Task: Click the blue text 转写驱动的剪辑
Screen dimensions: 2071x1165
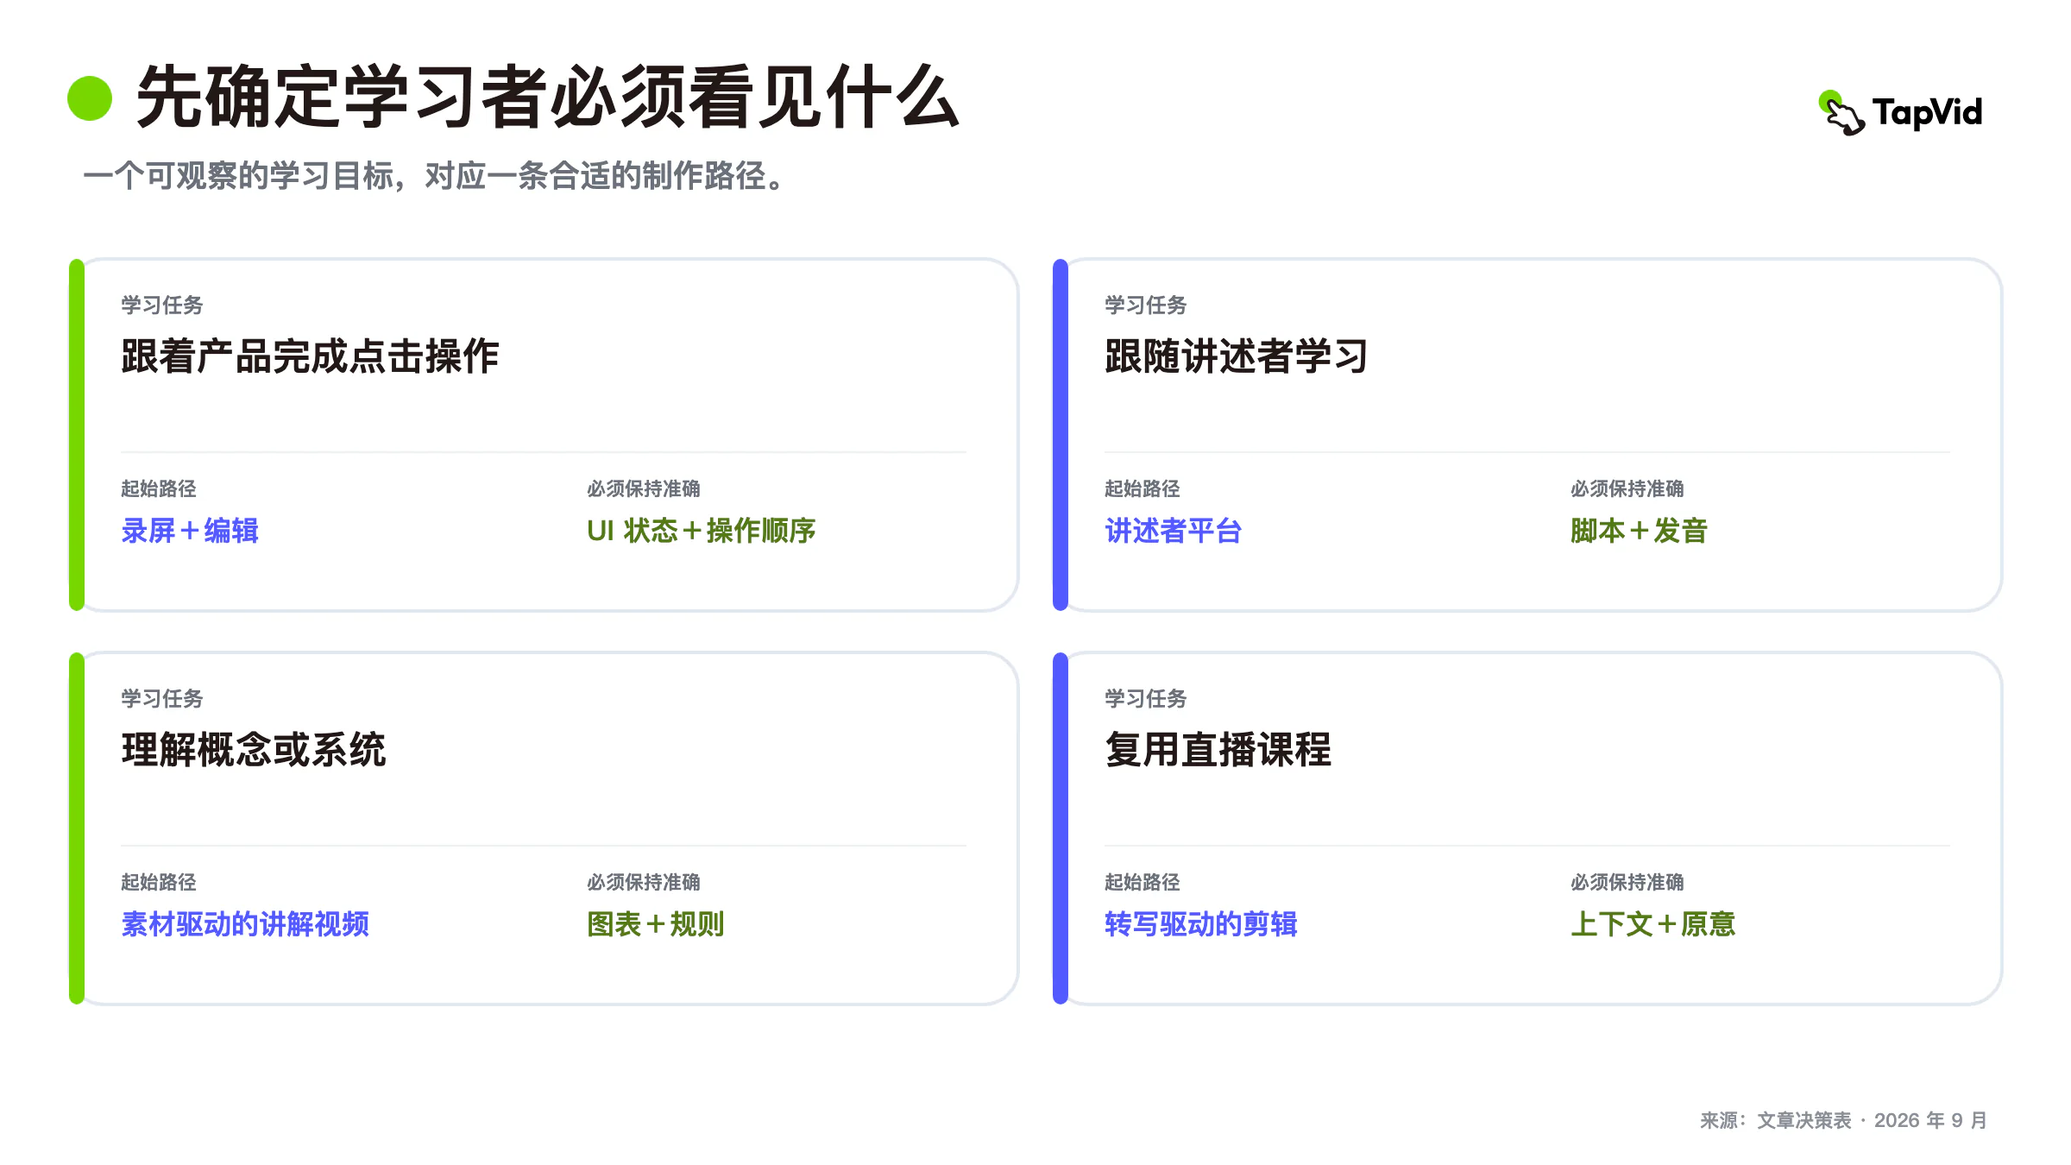Action: 1201,924
